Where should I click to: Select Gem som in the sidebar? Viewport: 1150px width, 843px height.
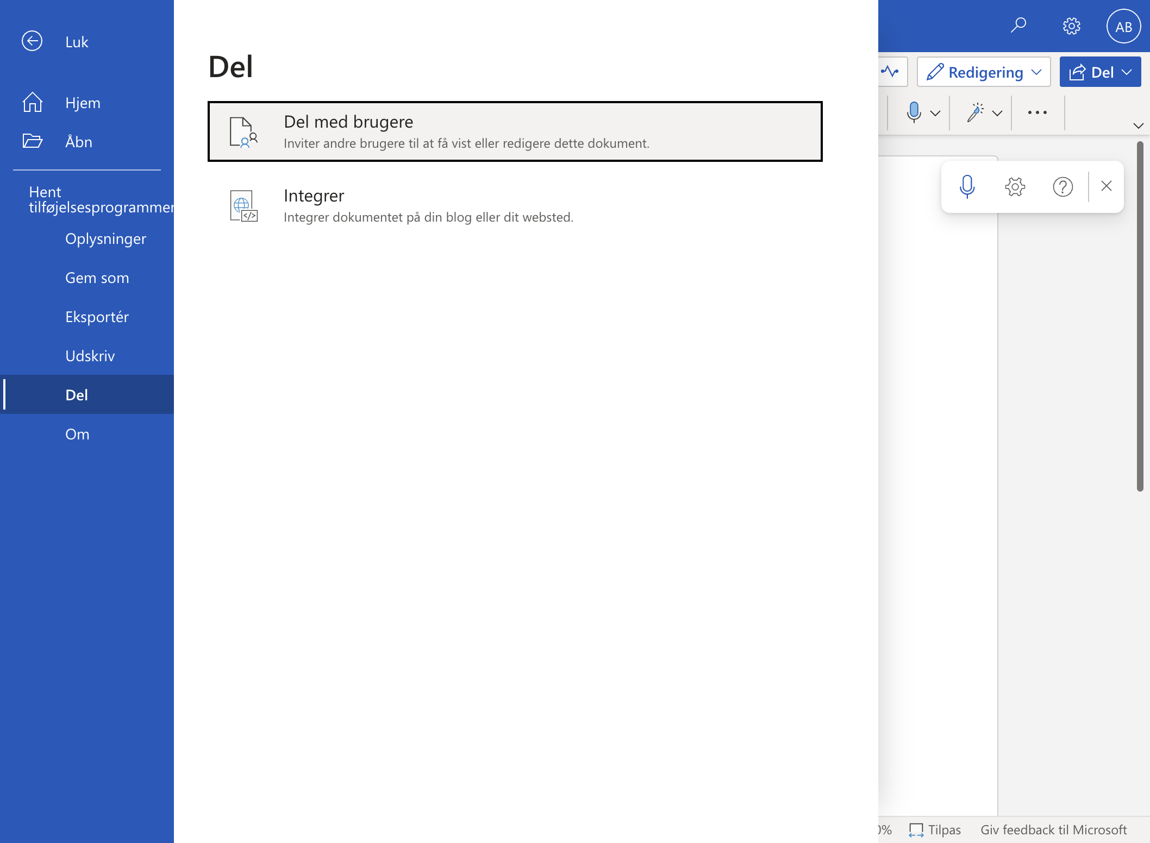tap(87, 278)
